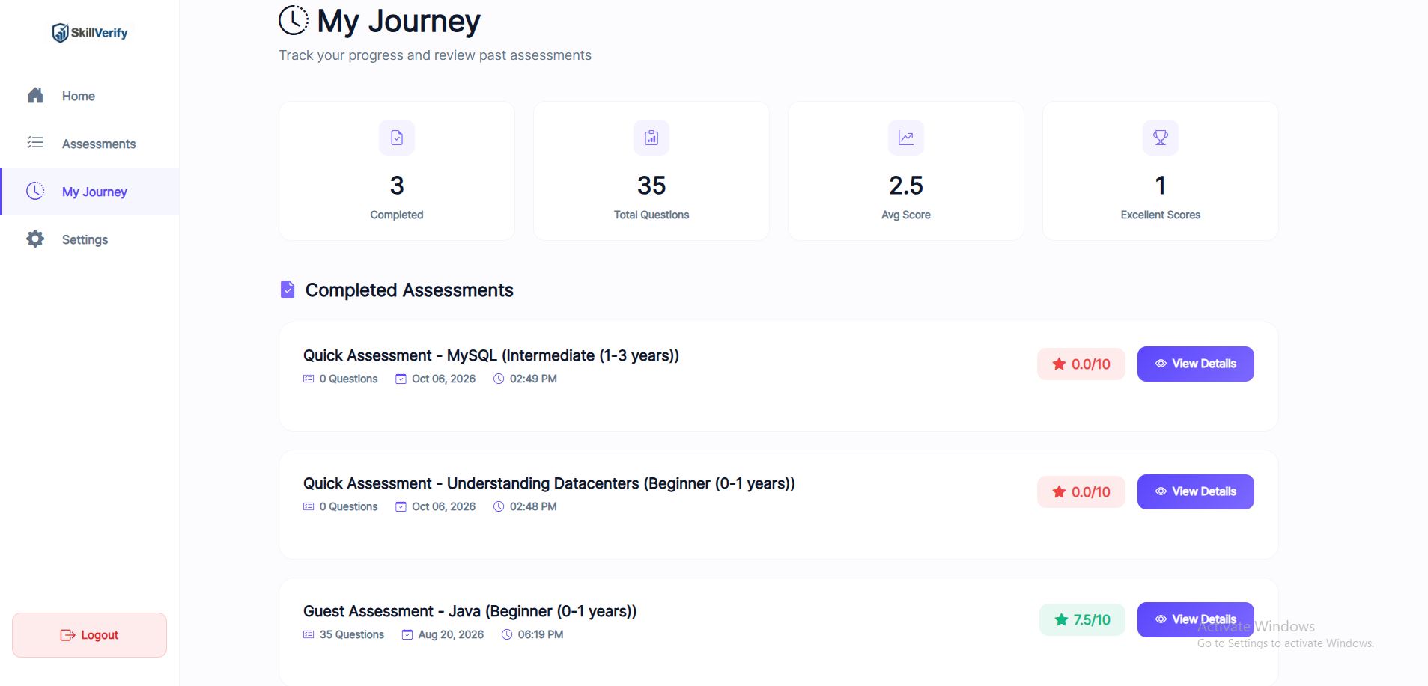Open the Home menu item
Viewport: 1428px width, 686px height.
90,96
